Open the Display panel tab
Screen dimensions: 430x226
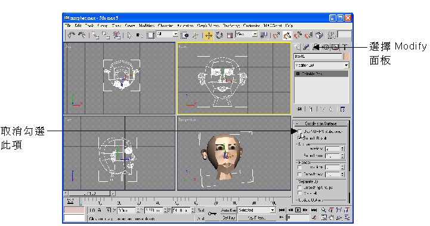coord(335,47)
